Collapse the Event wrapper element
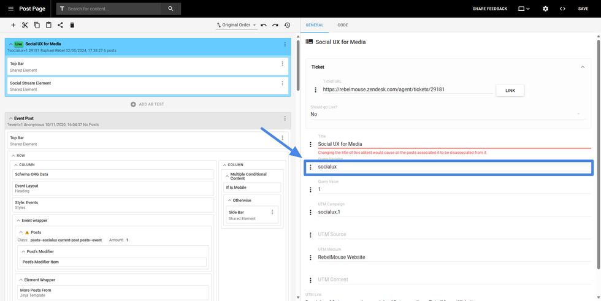Viewport: 601px width, 301px height. [19, 221]
